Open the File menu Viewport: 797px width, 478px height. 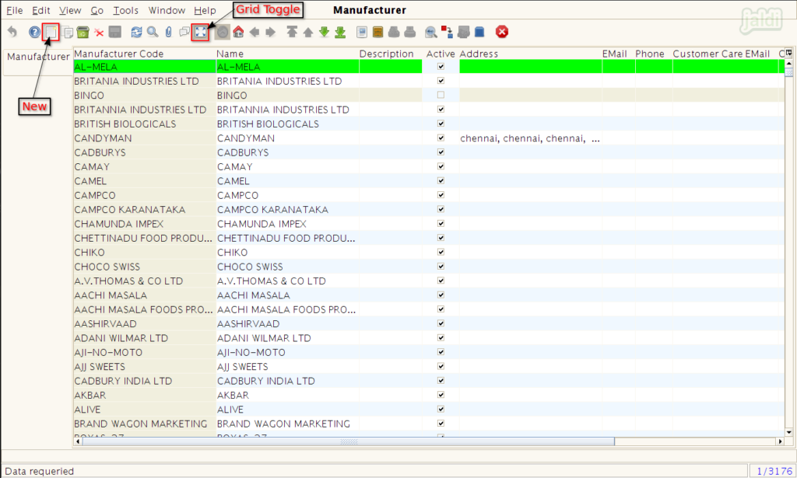14,10
